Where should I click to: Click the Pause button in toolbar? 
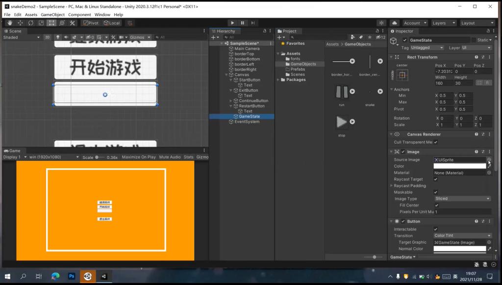point(242,23)
